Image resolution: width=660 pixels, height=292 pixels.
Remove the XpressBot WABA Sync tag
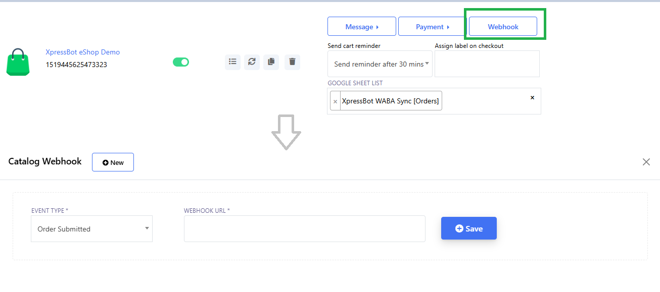[335, 101]
